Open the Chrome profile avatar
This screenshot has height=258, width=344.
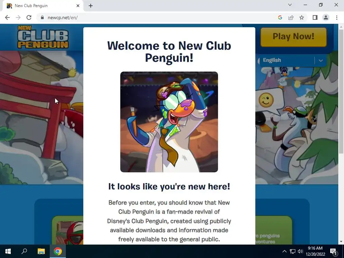[326, 17]
